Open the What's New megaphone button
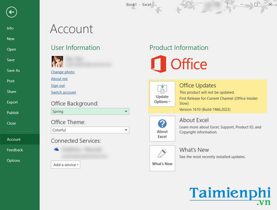 (162, 158)
